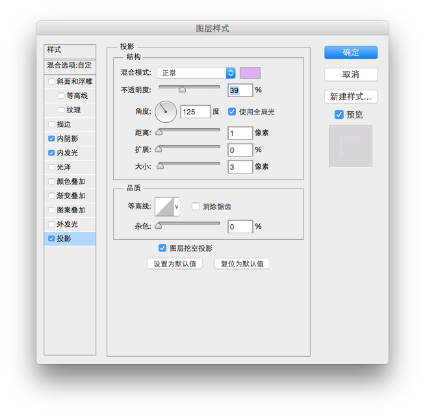Screen dimensions: 425x416
Task: Uncheck the 内阴影 effect checkbox
Action: 51,138
